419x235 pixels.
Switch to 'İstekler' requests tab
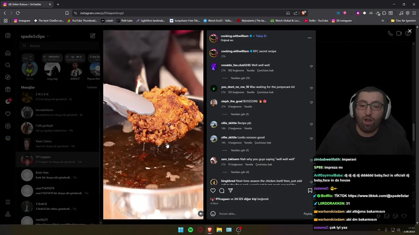[92, 87]
